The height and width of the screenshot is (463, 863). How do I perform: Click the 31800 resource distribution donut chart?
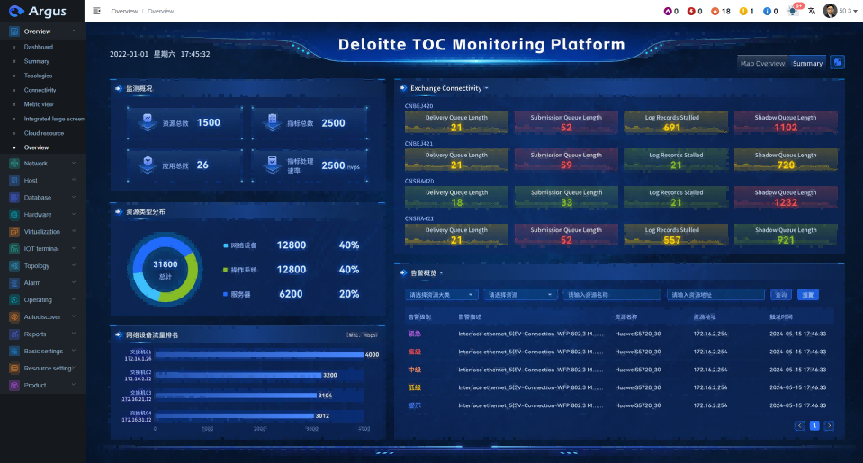coord(165,270)
